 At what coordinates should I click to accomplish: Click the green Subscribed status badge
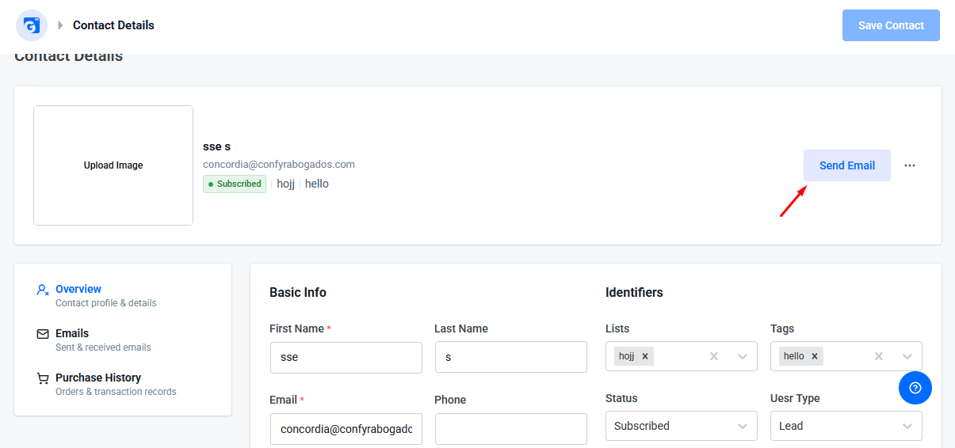235,184
